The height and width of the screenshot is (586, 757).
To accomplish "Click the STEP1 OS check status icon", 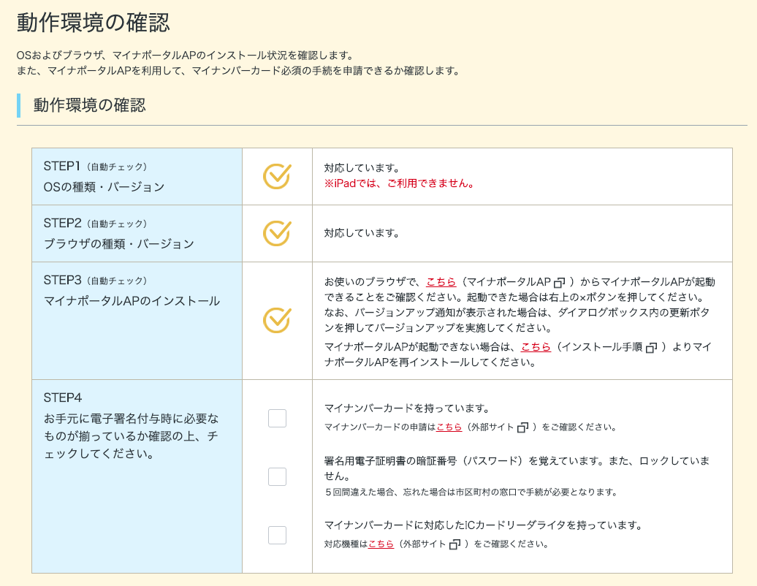I will pyautogui.click(x=277, y=176).
